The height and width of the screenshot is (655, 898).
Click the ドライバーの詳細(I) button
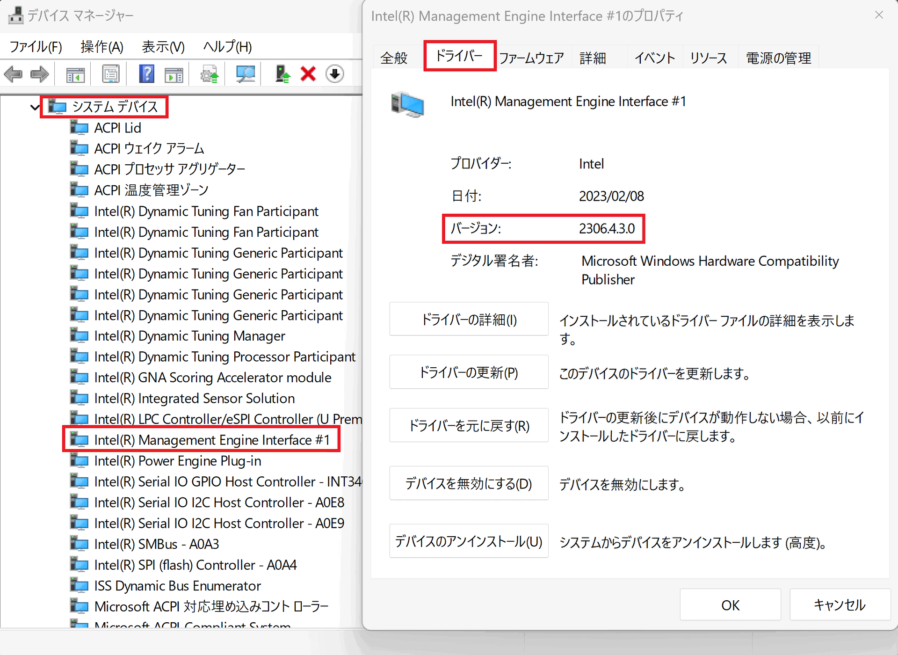[x=469, y=319]
